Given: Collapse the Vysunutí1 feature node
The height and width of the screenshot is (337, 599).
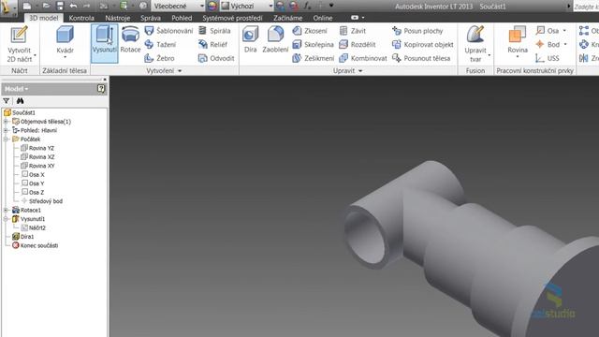Looking at the screenshot, I should coord(6,219).
